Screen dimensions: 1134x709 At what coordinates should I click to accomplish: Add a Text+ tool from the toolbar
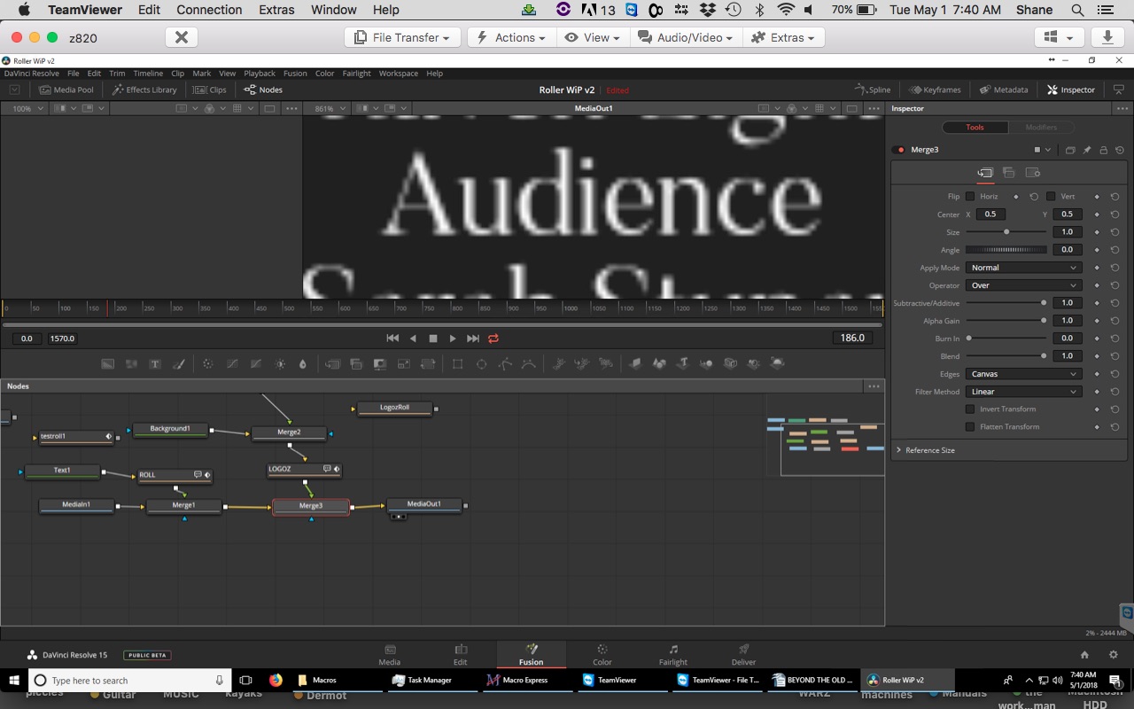click(x=155, y=363)
